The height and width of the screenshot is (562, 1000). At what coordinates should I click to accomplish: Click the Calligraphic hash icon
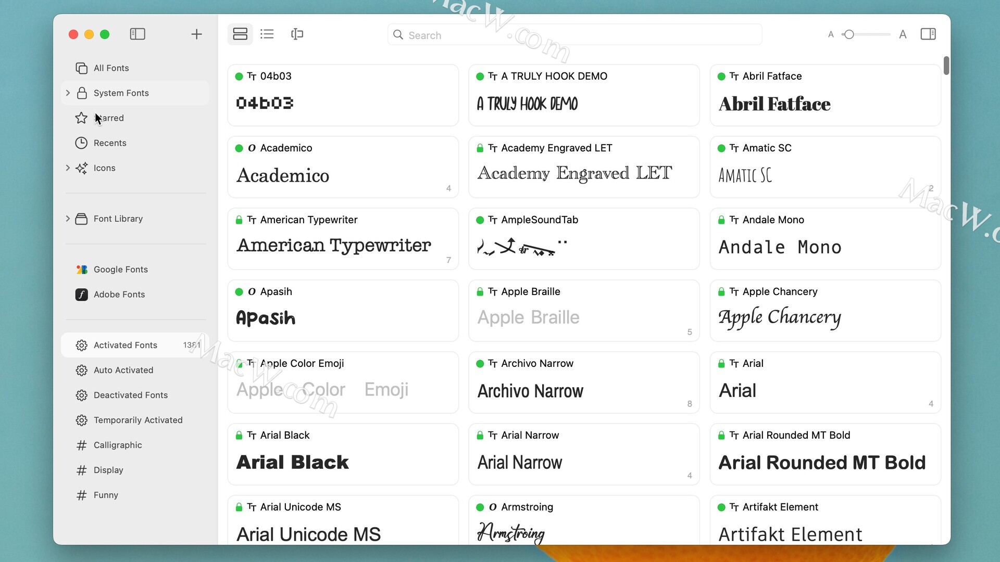tap(81, 445)
